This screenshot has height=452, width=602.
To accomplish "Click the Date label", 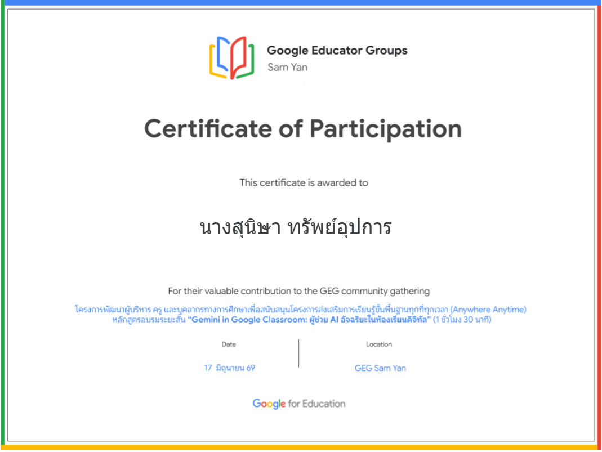I will pyautogui.click(x=229, y=344).
